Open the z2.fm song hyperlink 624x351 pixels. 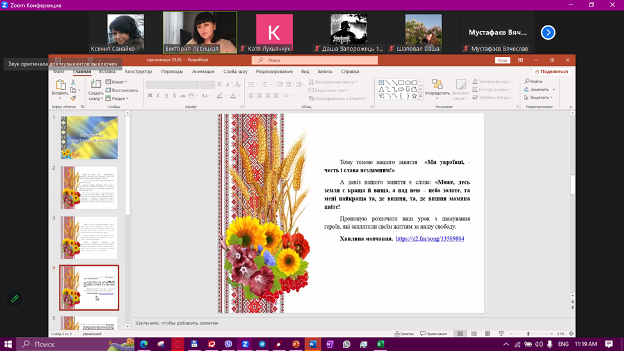coord(430,239)
